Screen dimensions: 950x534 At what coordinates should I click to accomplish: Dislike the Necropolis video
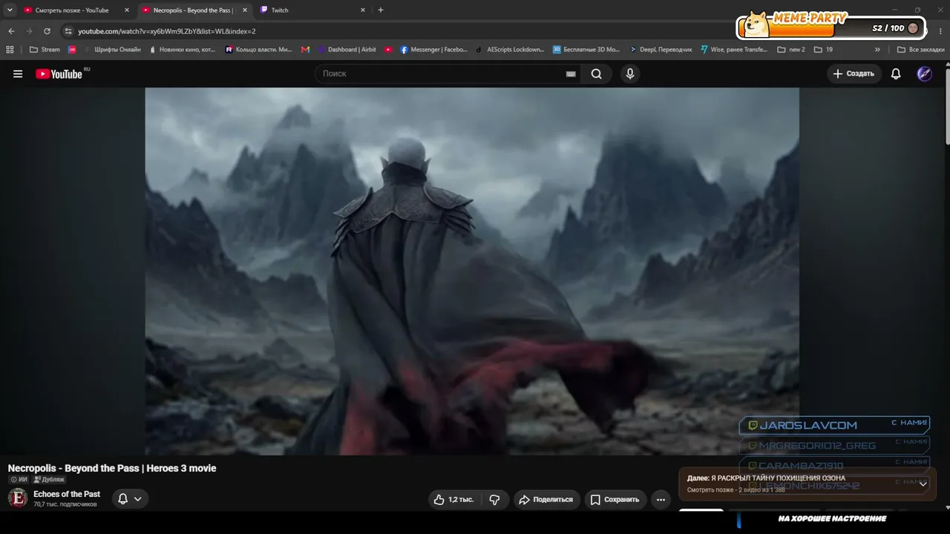pos(494,500)
